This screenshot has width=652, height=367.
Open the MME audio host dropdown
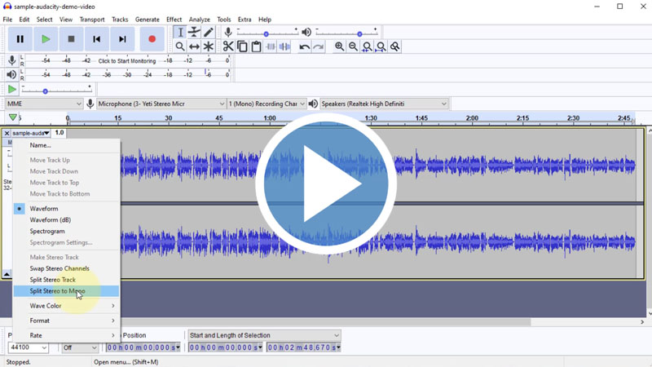coord(44,104)
